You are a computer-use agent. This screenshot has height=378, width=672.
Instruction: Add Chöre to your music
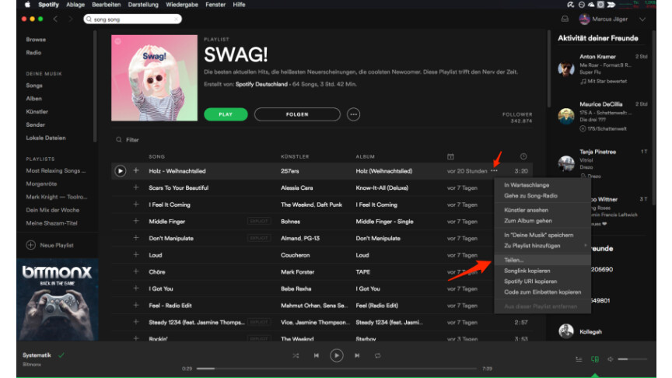(136, 271)
